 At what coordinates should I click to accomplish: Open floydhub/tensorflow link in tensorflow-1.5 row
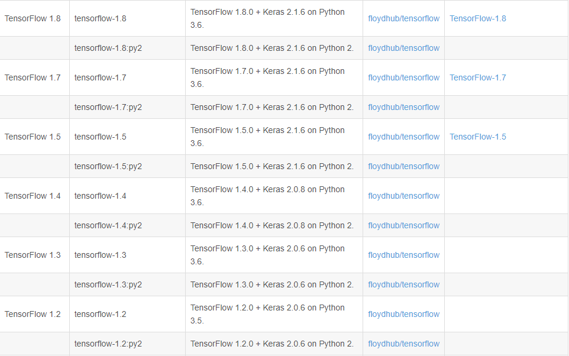(x=403, y=137)
